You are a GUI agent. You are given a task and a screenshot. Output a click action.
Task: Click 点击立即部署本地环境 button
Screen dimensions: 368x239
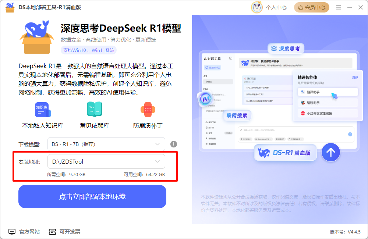pos(92,197)
